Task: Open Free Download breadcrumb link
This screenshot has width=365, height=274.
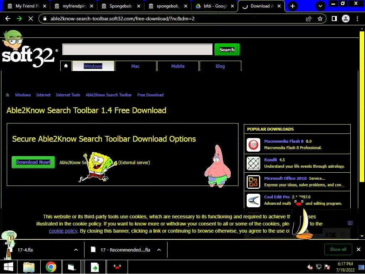Action: click(150, 95)
